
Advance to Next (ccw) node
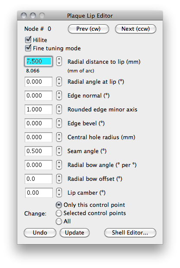(x=135, y=29)
